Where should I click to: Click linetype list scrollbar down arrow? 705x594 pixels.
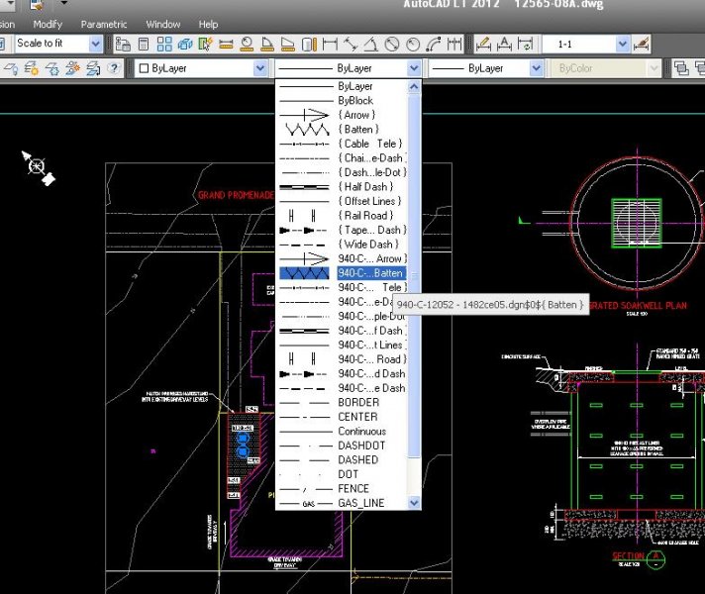(415, 503)
